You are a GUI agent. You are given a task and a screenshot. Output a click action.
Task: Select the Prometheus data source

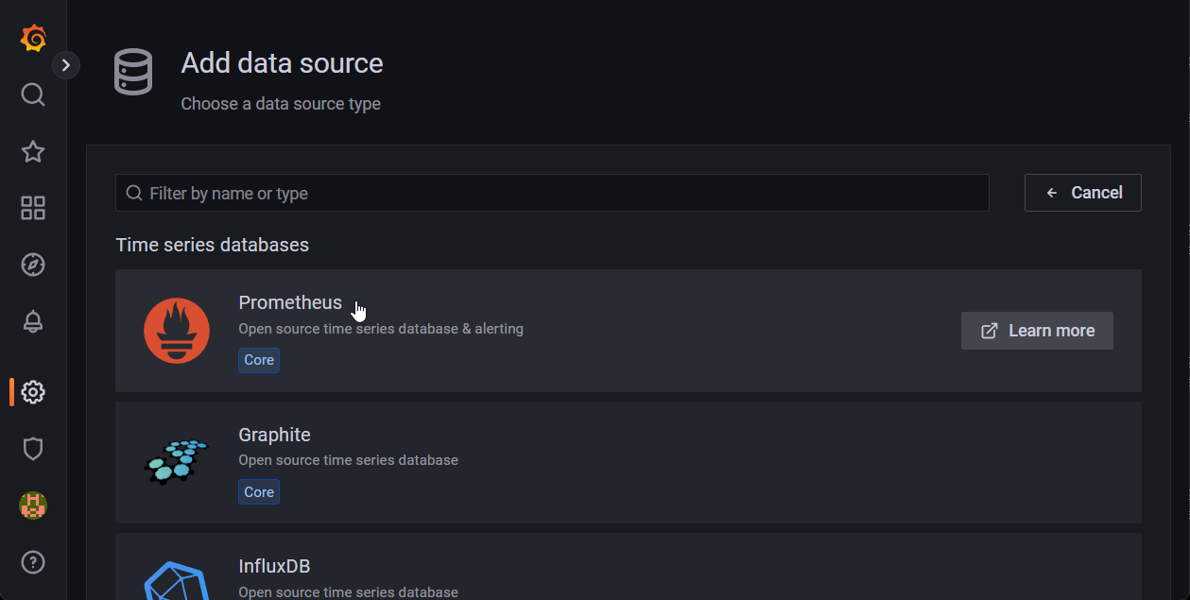pyautogui.click(x=290, y=302)
